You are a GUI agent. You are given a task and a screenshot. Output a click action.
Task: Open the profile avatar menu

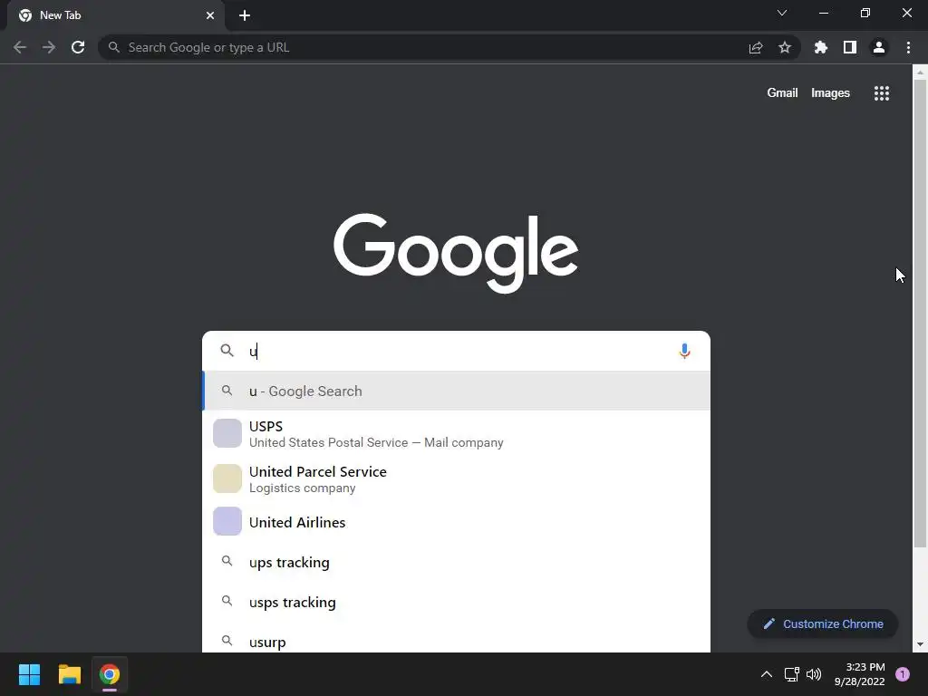click(x=879, y=47)
